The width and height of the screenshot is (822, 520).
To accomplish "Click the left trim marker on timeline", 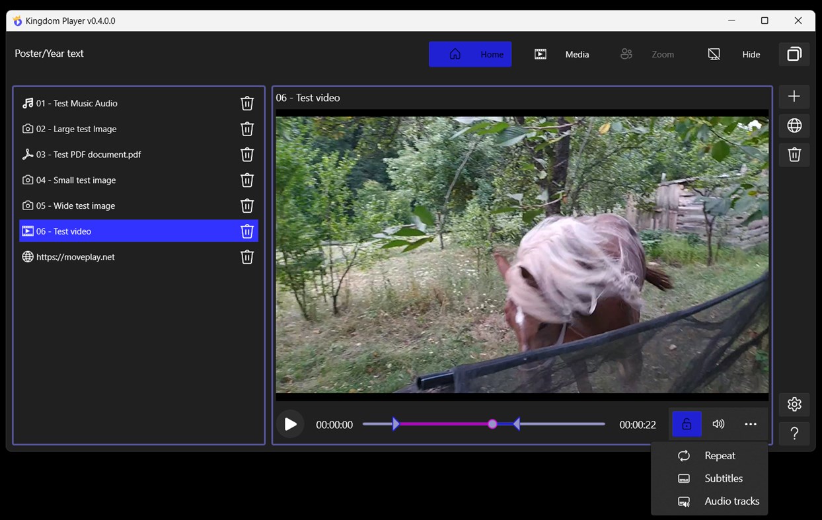I will point(395,424).
